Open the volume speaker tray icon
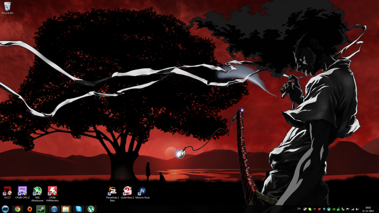This screenshot has width=379, height=213. [x=358, y=209]
